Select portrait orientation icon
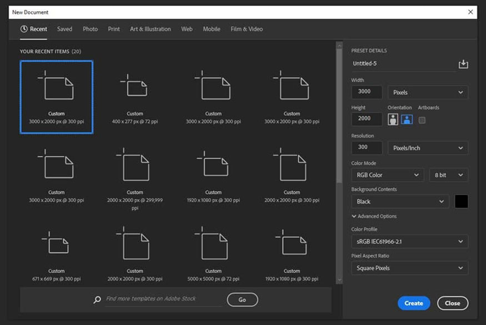The width and height of the screenshot is (486, 325). click(x=393, y=119)
